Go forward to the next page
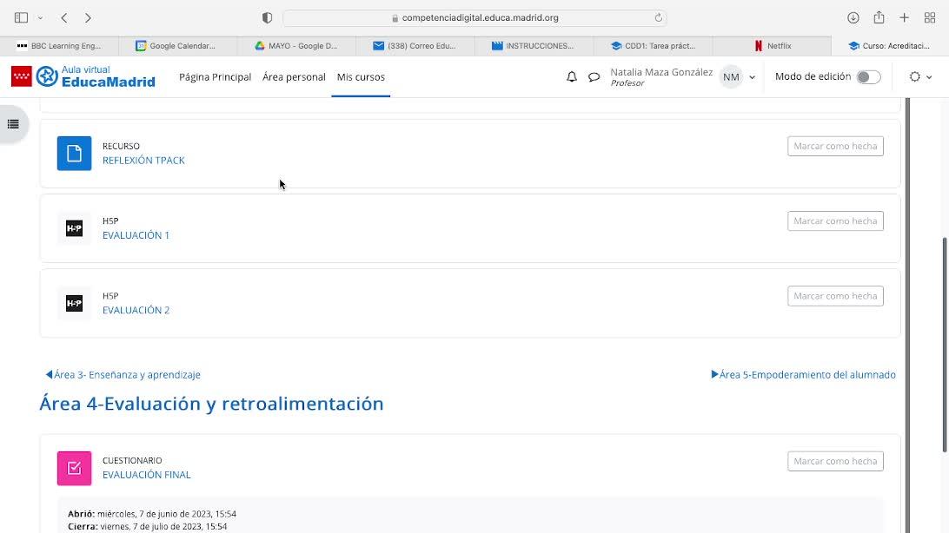This screenshot has height=533, width=949. [x=89, y=17]
